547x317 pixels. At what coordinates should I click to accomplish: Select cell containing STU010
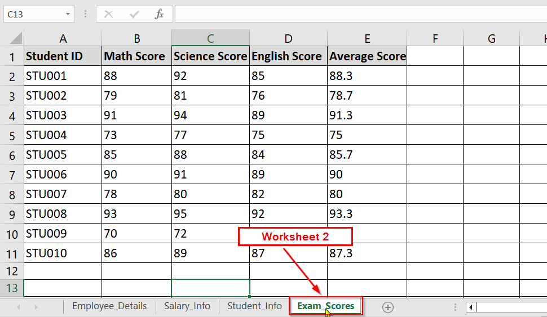63,253
